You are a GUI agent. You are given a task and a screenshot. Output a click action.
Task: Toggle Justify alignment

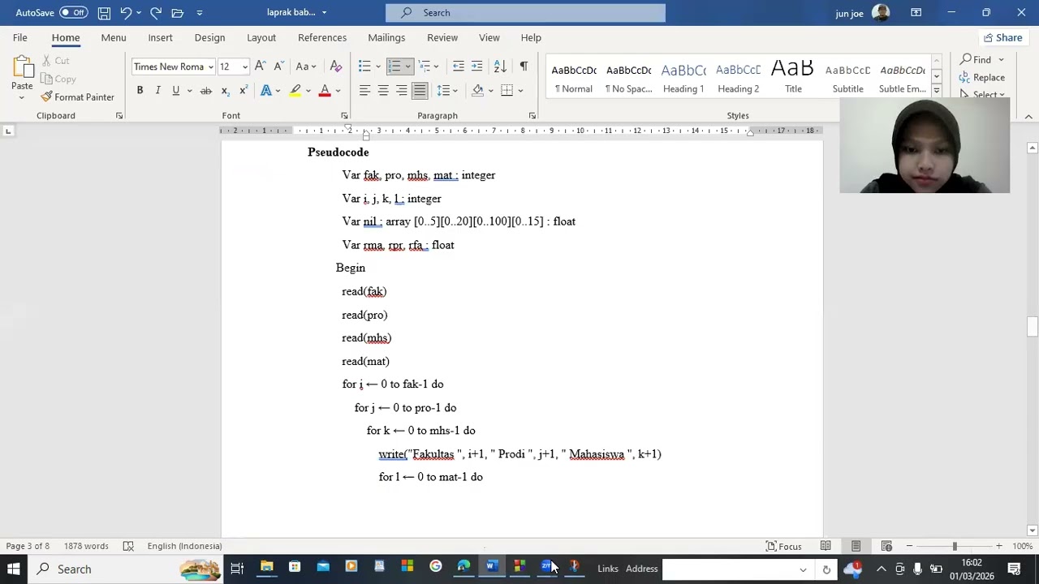pos(420,91)
